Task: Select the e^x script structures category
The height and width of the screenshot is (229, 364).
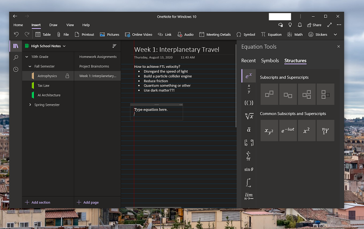Action: point(248,76)
